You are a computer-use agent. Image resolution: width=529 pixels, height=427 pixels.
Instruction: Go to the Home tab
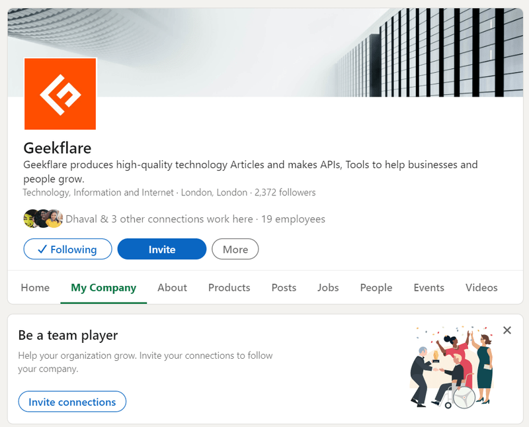[x=35, y=287]
